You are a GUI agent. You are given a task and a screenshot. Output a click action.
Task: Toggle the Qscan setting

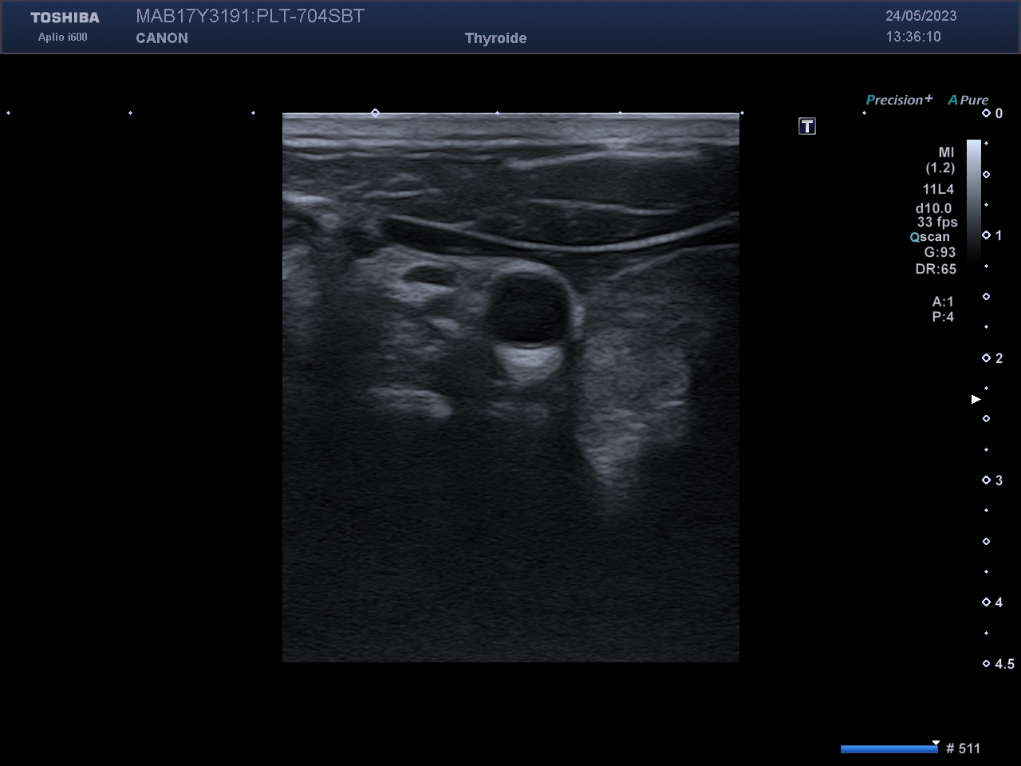click(x=930, y=237)
